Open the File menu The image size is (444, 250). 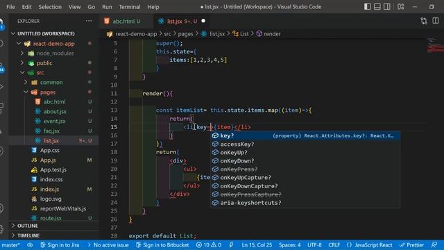pos(10,7)
